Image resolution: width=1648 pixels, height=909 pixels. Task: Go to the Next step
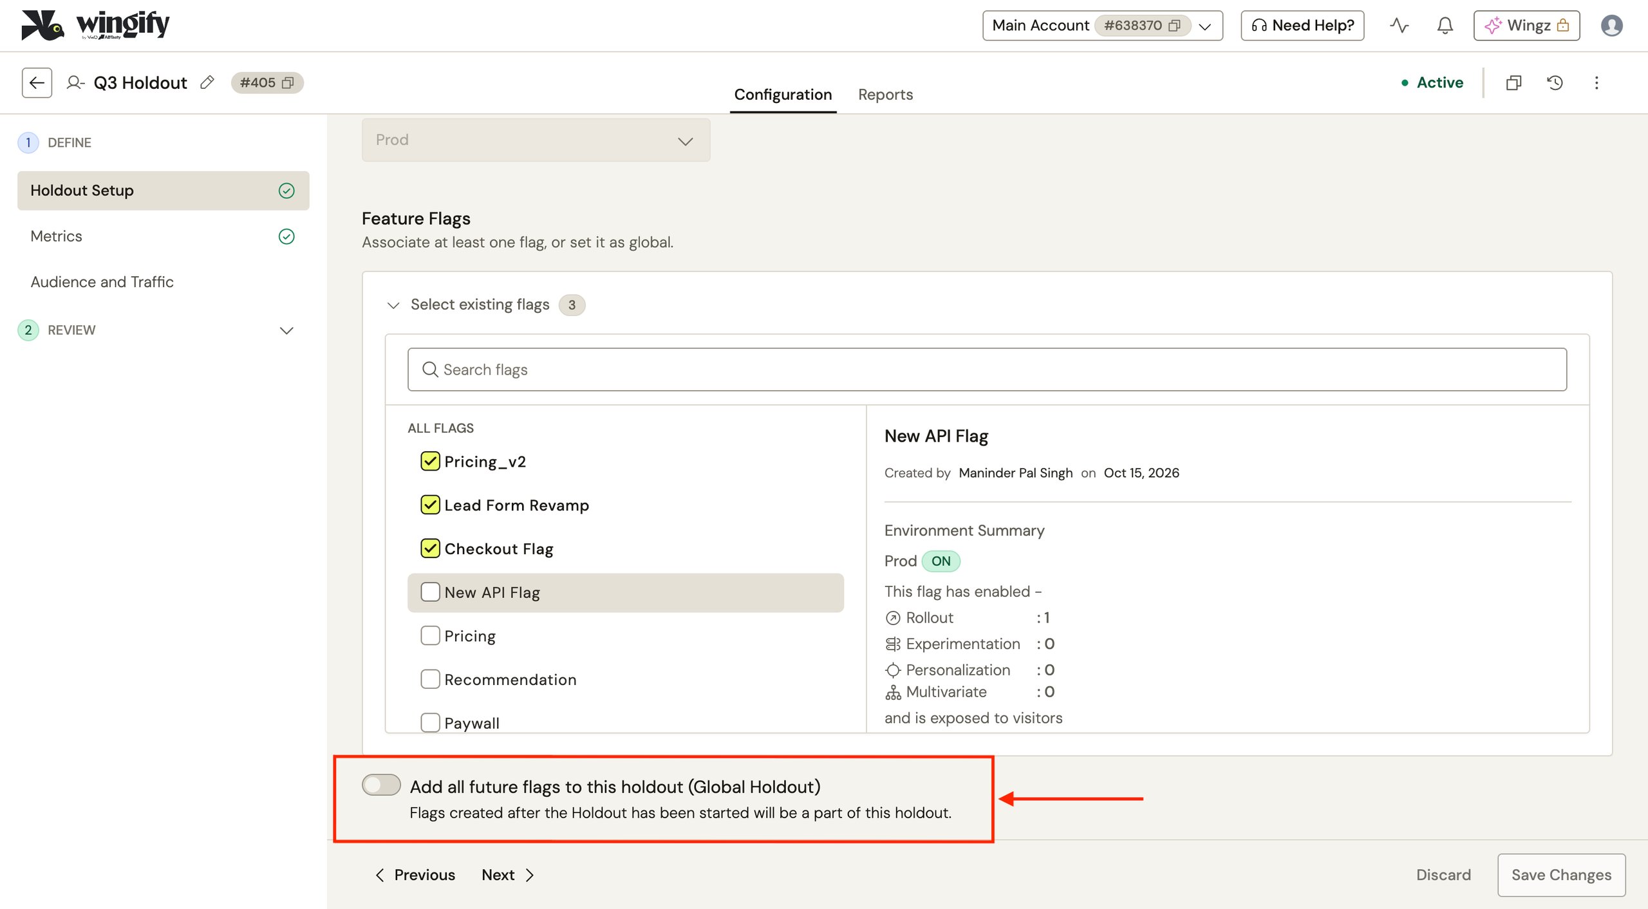(x=508, y=874)
